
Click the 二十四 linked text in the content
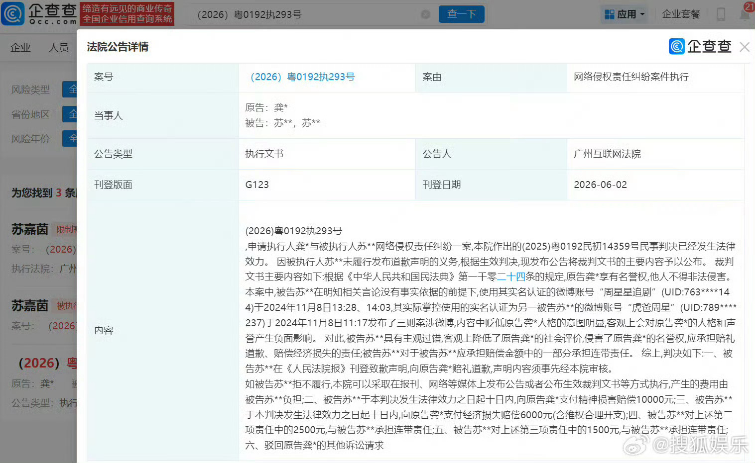[511, 277]
